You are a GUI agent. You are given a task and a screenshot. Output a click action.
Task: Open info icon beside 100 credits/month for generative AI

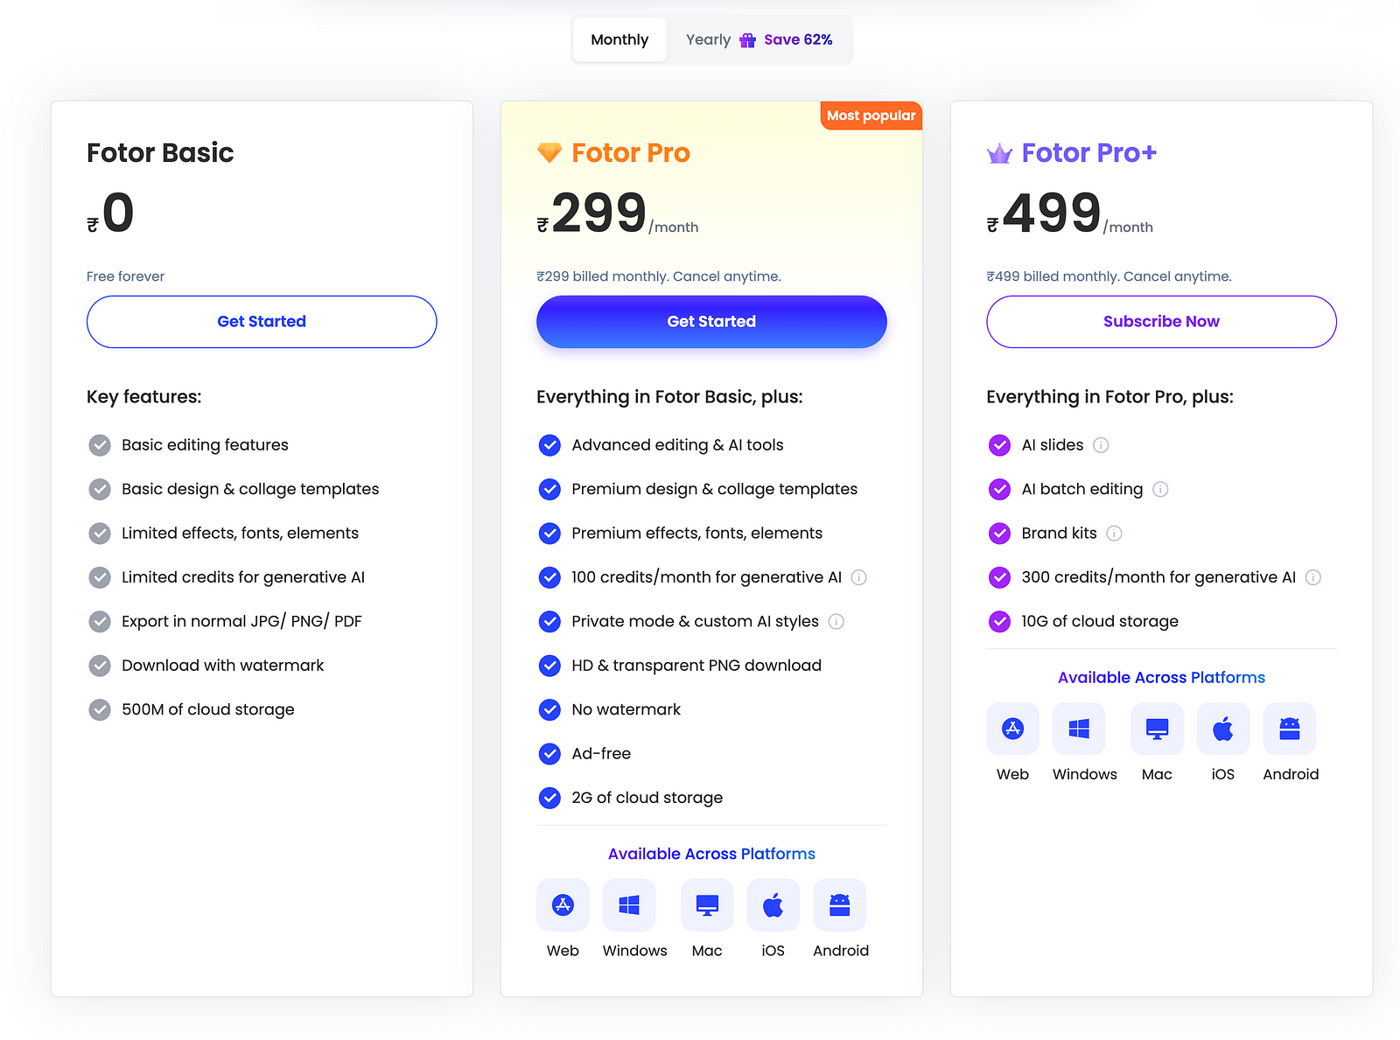click(x=859, y=577)
